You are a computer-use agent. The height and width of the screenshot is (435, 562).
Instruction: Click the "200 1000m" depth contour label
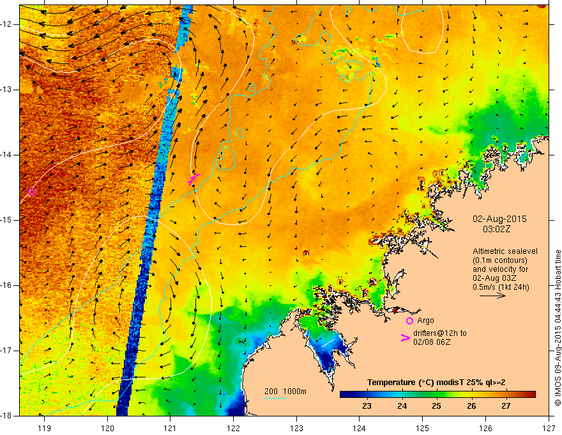pyautogui.click(x=285, y=391)
